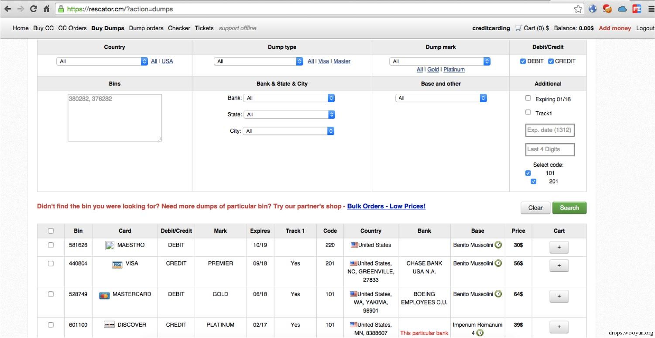Click the browser reload icon

34,9
